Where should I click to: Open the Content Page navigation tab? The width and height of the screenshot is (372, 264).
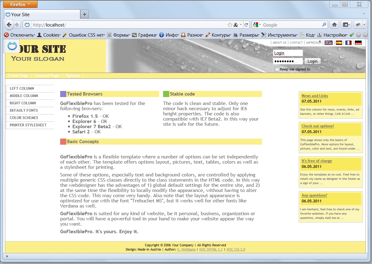click(x=47, y=75)
